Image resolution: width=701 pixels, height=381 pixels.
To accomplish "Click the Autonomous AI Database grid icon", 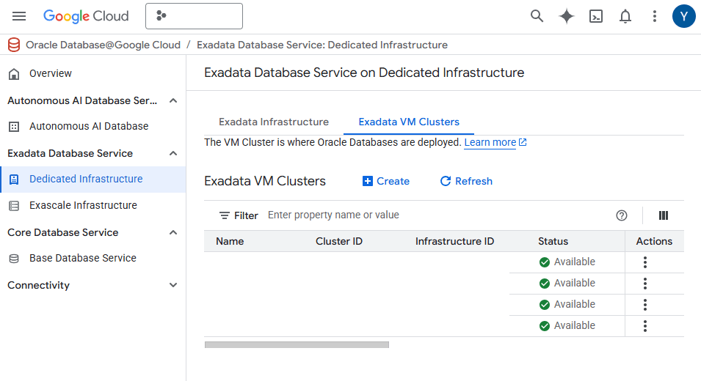I will click(x=14, y=127).
